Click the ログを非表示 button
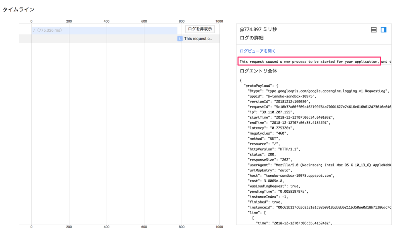The image size is (396, 231). (x=200, y=29)
